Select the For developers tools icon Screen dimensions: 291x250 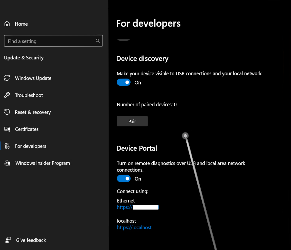point(7,146)
